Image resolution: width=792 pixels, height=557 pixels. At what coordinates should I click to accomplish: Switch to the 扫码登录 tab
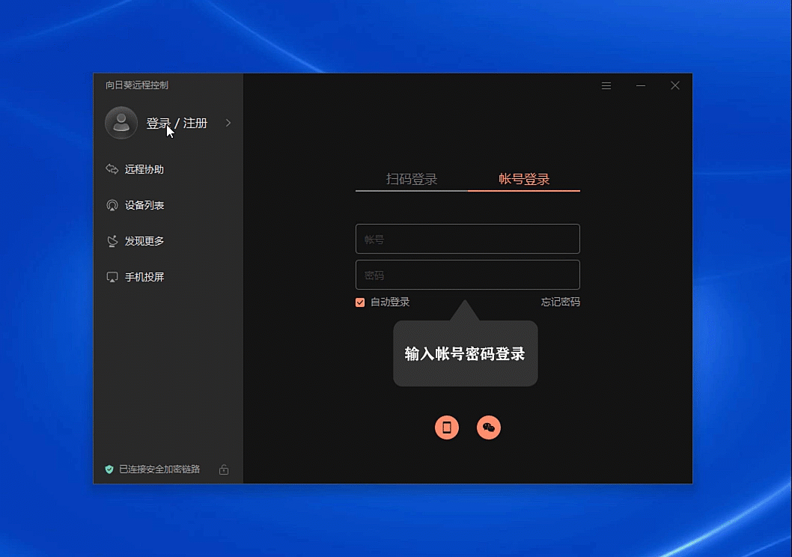(x=412, y=179)
